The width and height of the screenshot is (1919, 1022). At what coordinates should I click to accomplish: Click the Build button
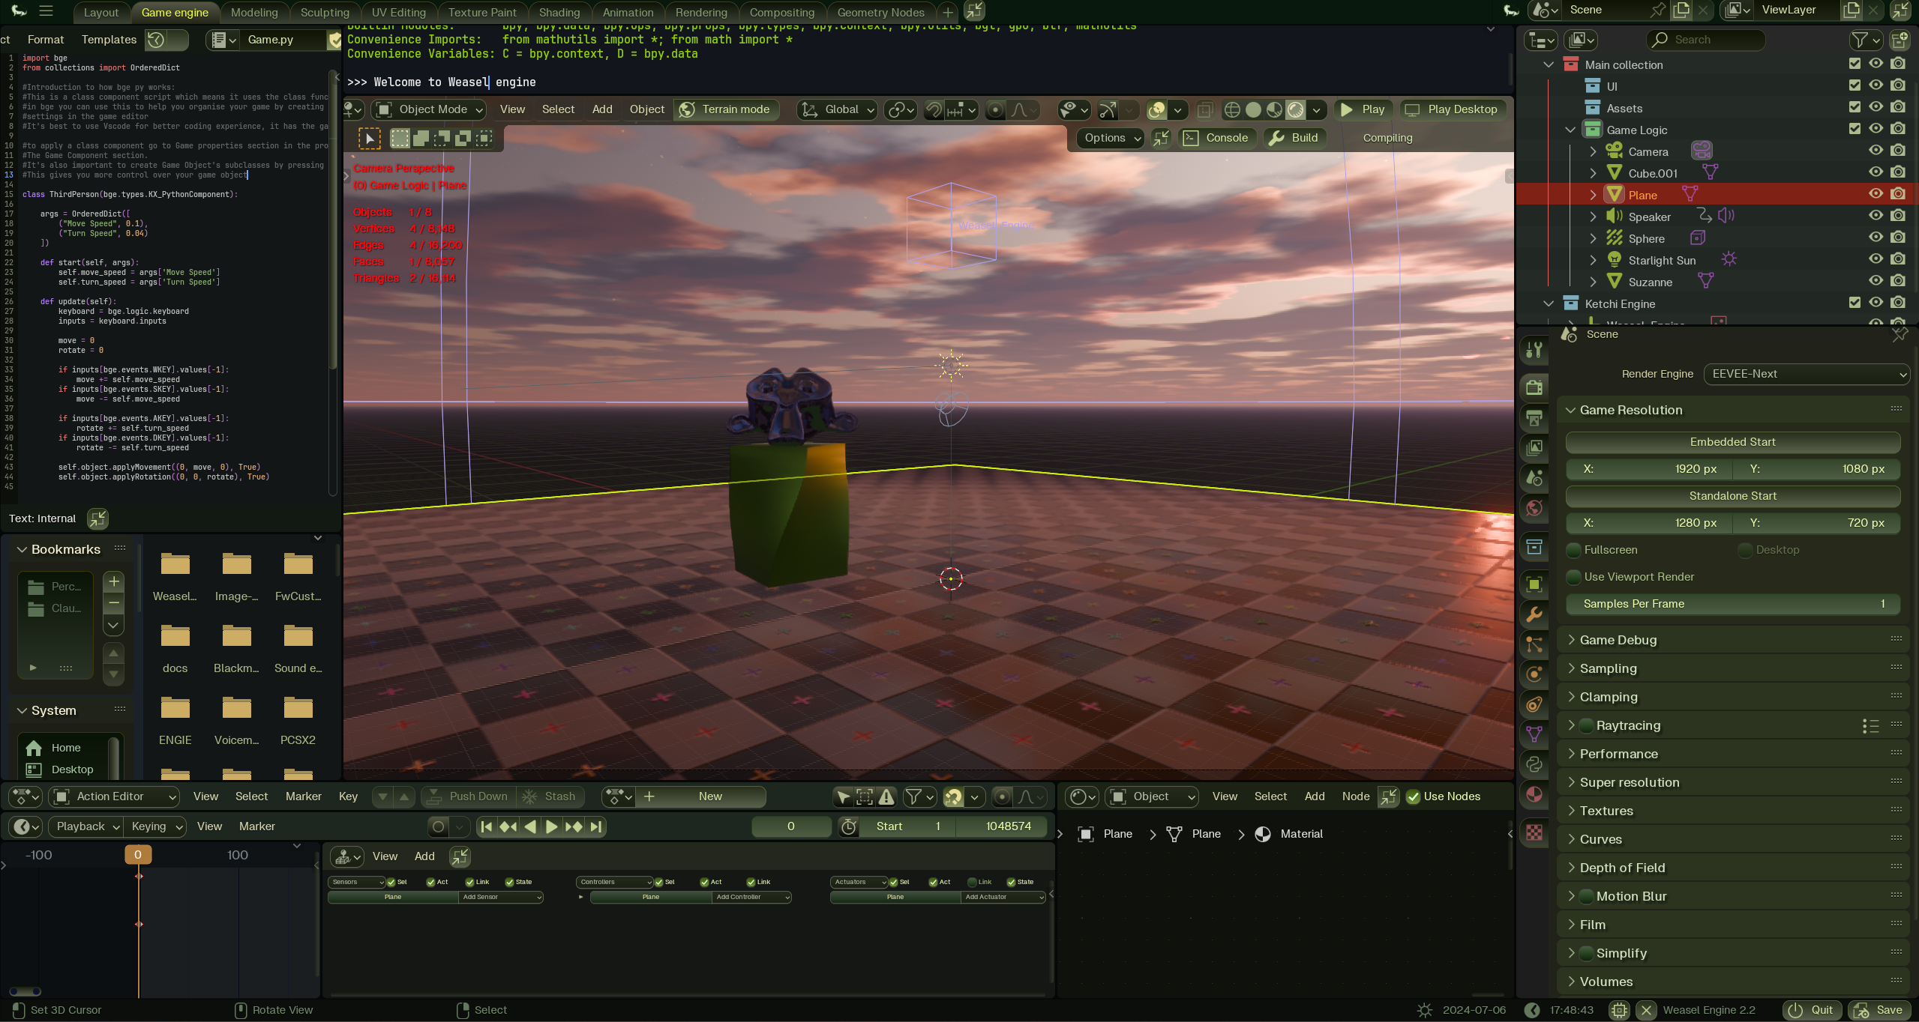pos(1294,138)
